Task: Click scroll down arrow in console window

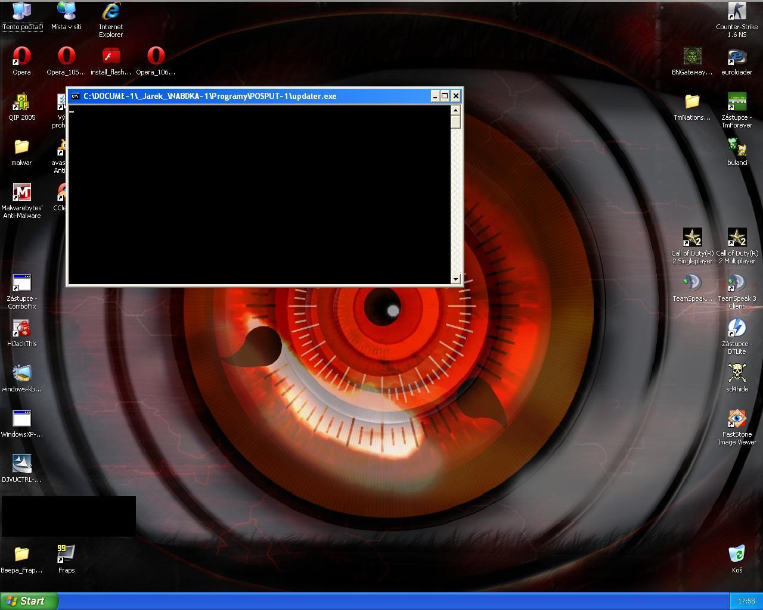Action: [456, 279]
